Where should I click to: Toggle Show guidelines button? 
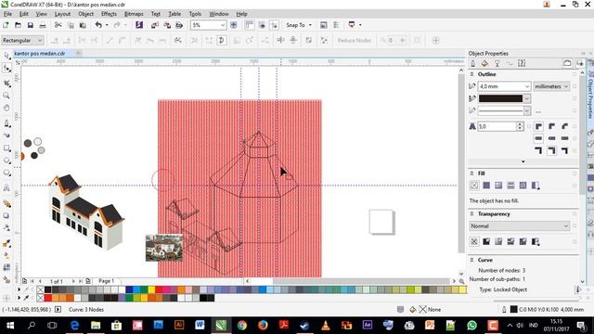coord(275,25)
